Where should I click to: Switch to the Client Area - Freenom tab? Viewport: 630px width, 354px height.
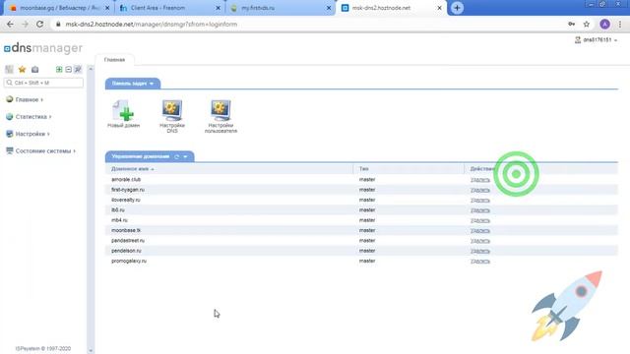[169, 8]
